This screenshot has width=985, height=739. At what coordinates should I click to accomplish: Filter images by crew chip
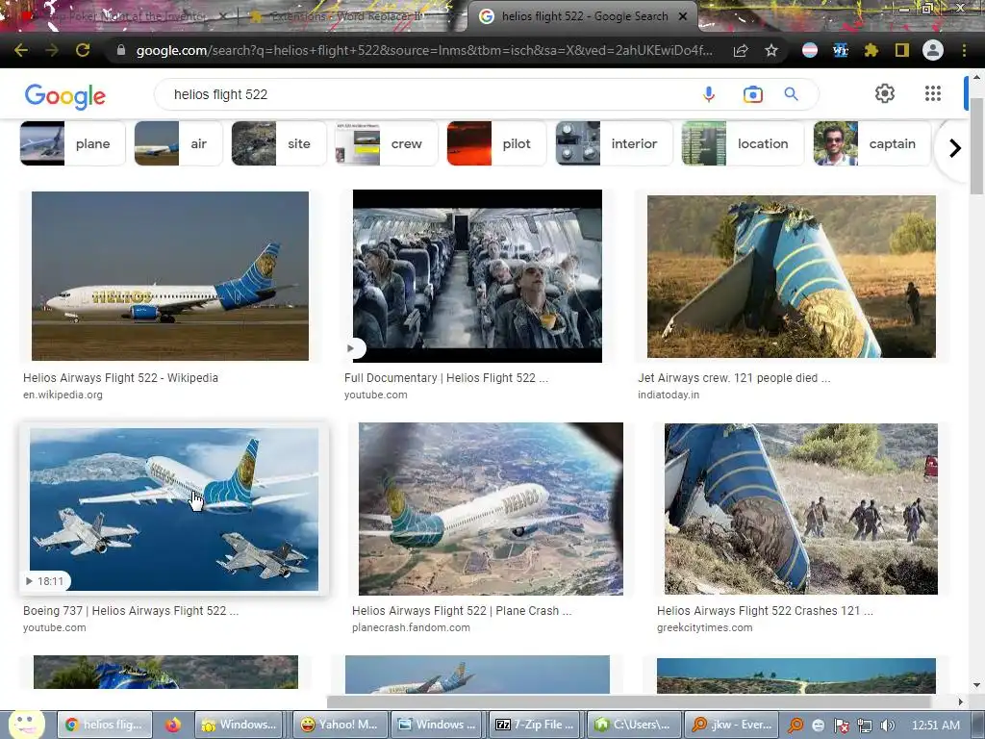point(387,143)
